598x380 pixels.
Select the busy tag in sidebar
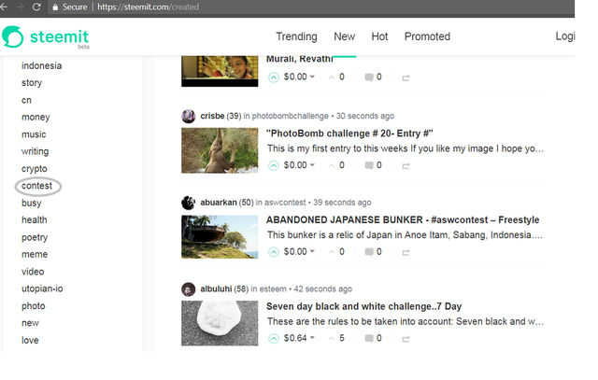31,204
